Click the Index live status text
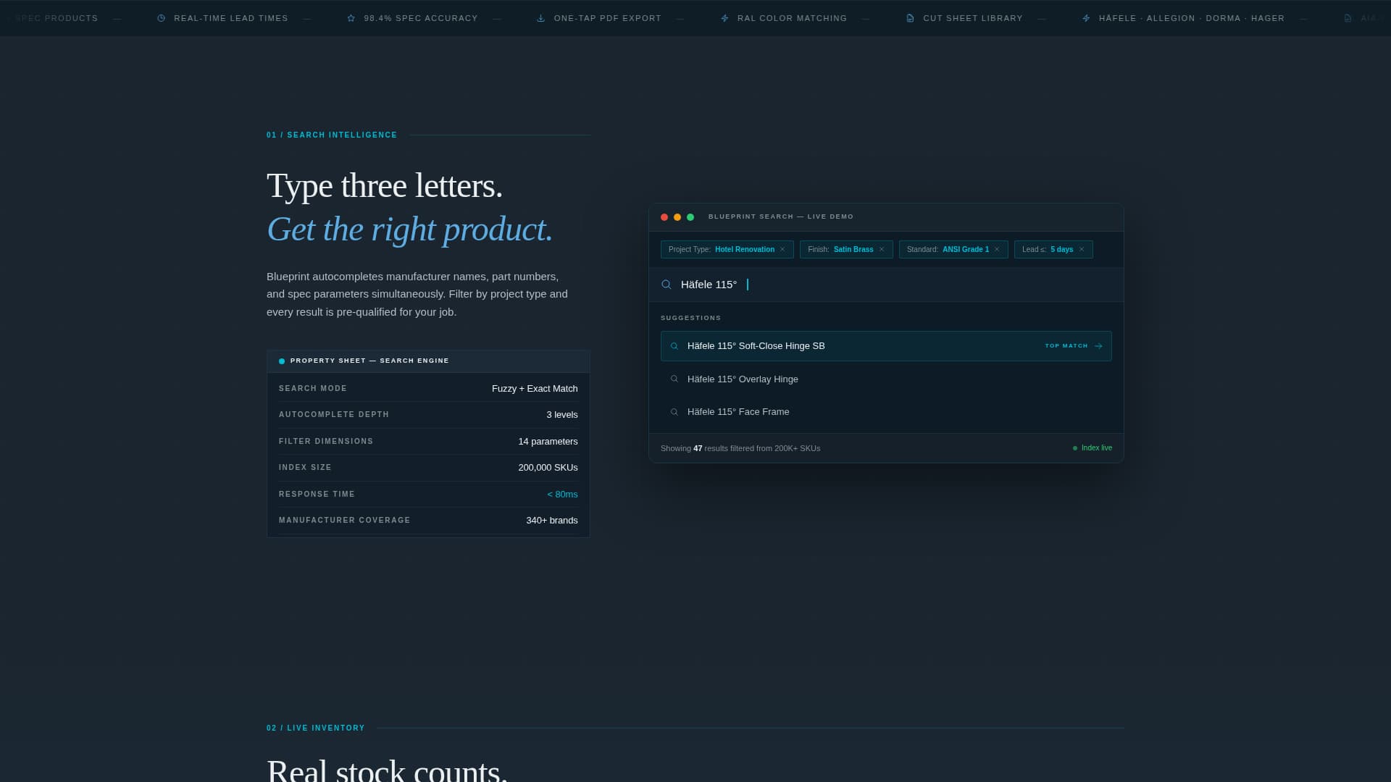This screenshot has height=782, width=1391. pos(1097,448)
